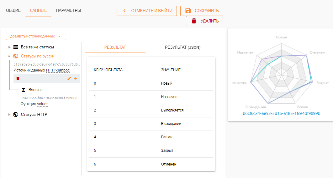Click the underlined HTTP-запрос source type
Screen dimensions: 333x178
[x=58, y=70]
